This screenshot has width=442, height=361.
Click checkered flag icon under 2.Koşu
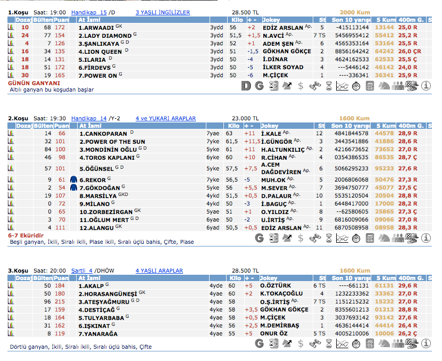[411, 238]
